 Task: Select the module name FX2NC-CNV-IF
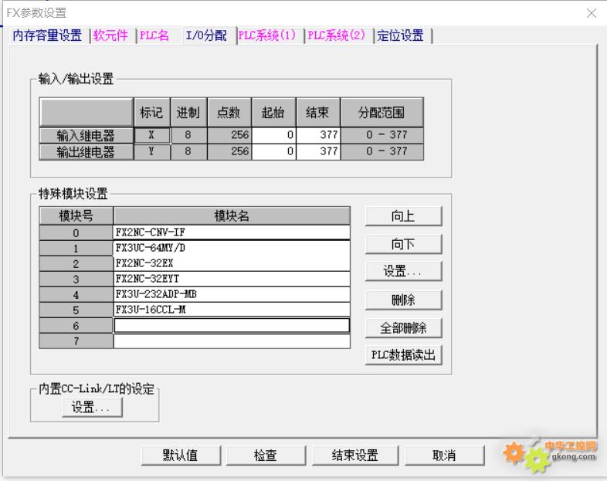coord(232,232)
